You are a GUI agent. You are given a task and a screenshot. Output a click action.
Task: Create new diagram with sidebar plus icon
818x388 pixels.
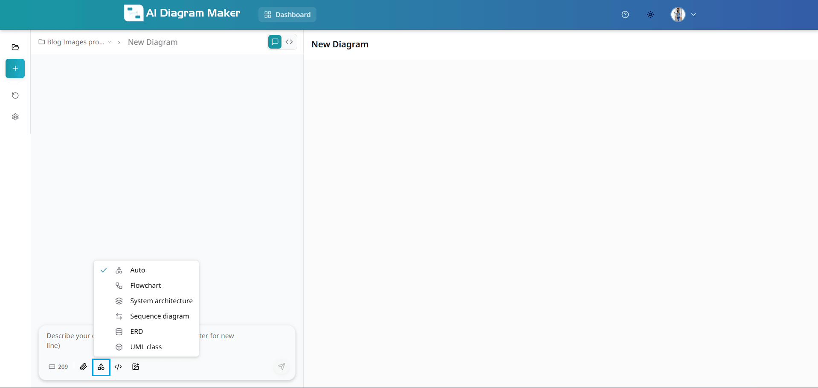click(15, 69)
